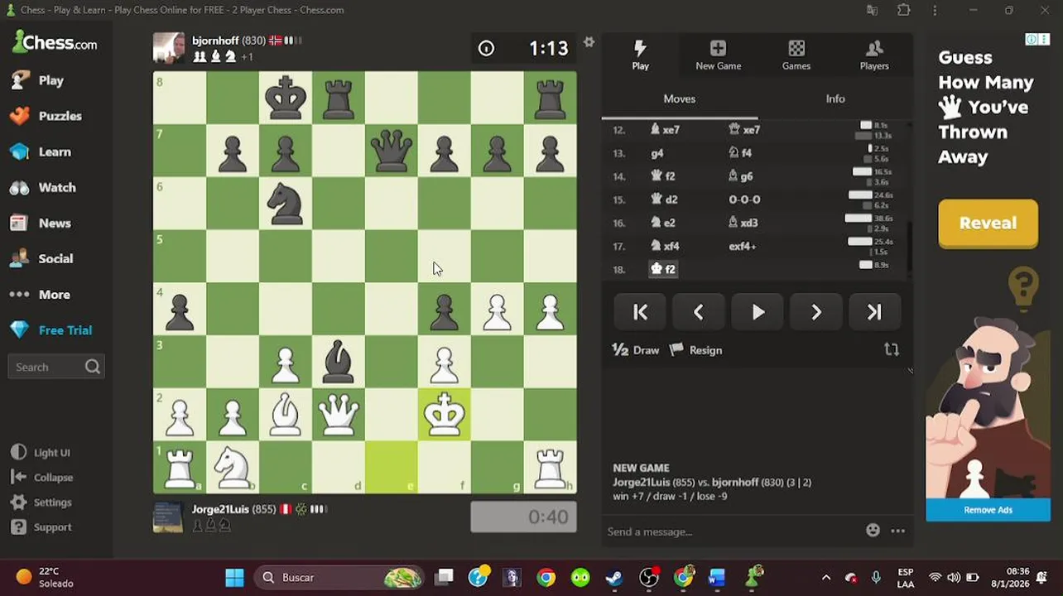
Task: Open the Learn section
Action: (41, 151)
